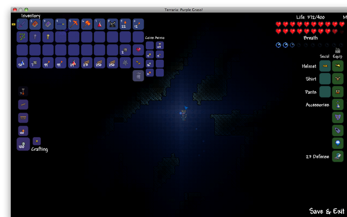
Task: Select the stack of 12 flaming arrows
Action: tap(138, 24)
